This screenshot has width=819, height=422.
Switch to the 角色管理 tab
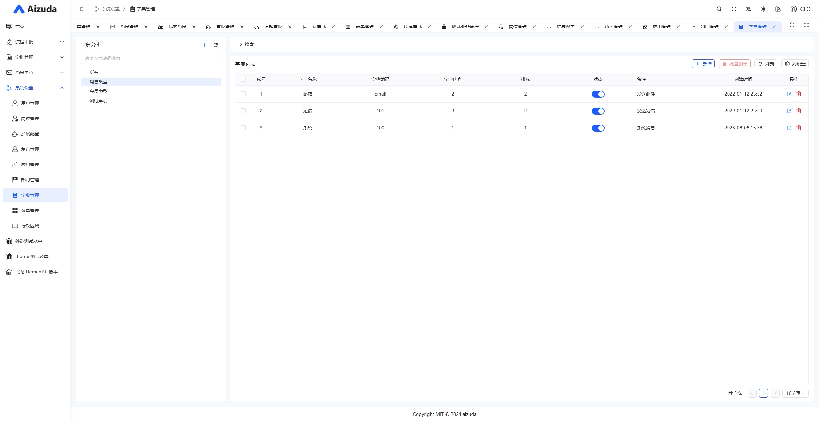pos(613,27)
